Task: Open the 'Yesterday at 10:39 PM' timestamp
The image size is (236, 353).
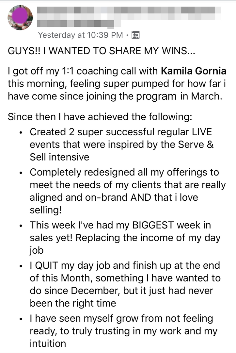Action: coord(81,34)
